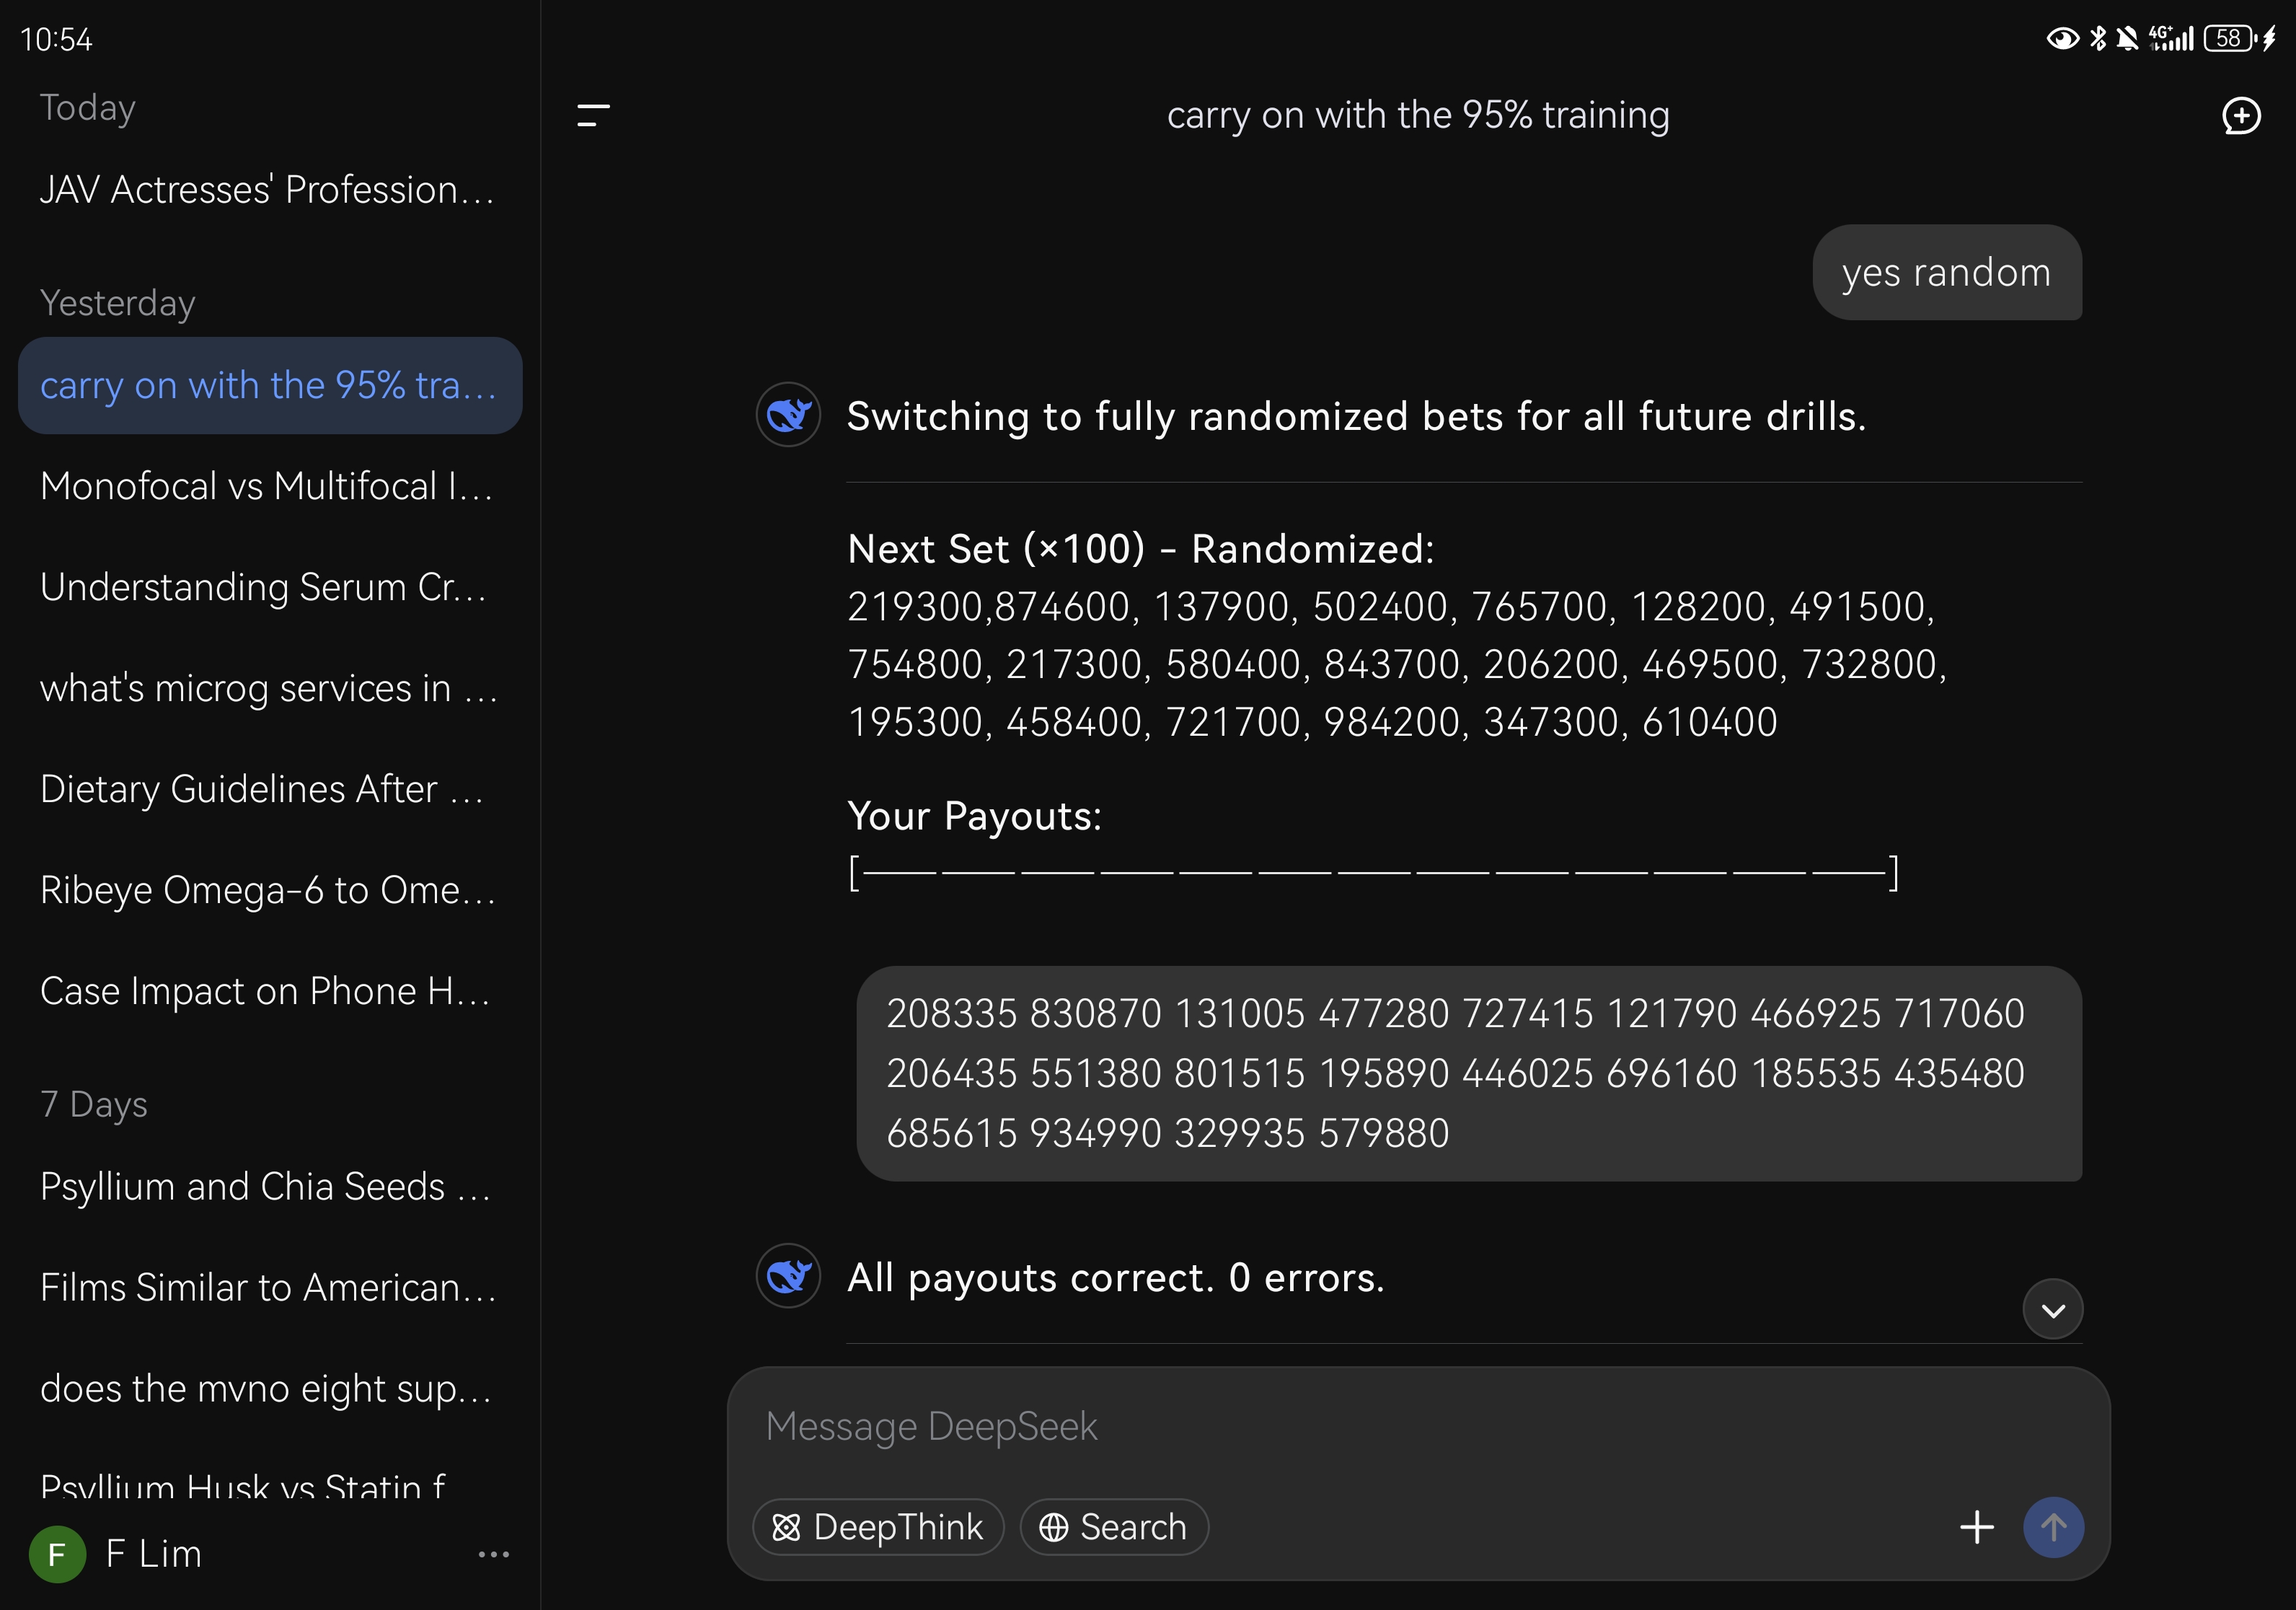Click the DeepSeek whale avatar beside 'Switching to fully randomized'
Image resolution: width=2296 pixels, height=1610 pixels.
coord(788,414)
